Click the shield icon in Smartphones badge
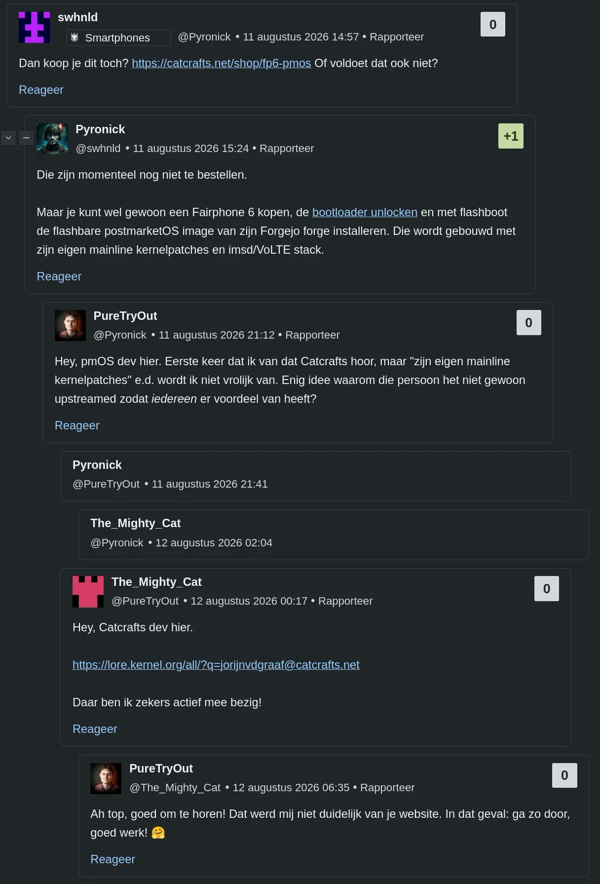The image size is (600, 884). pos(75,38)
